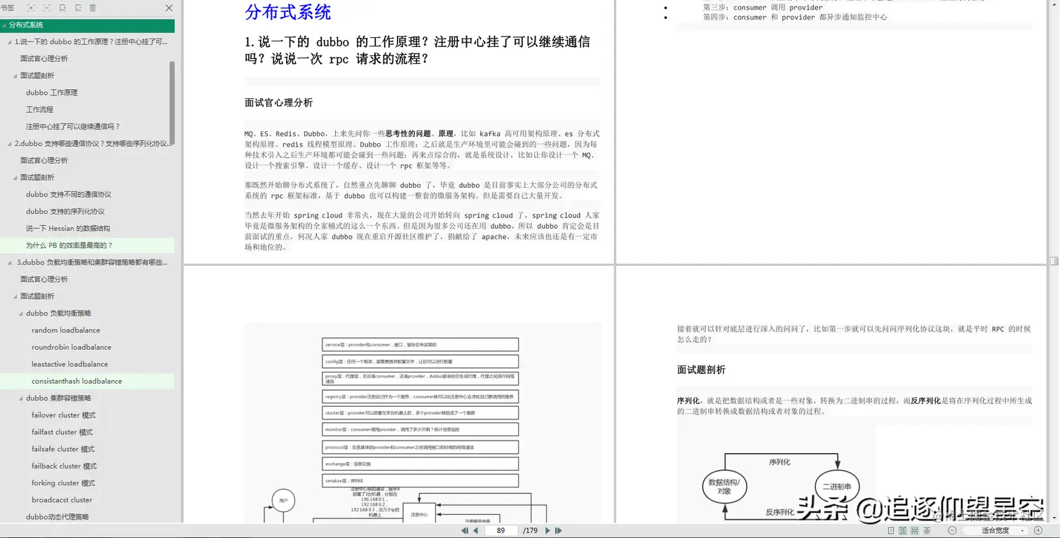Viewport: 1060px width, 538px height.
Task: Toggle continuous facing pages layout
Action: [x=926, y=530]
